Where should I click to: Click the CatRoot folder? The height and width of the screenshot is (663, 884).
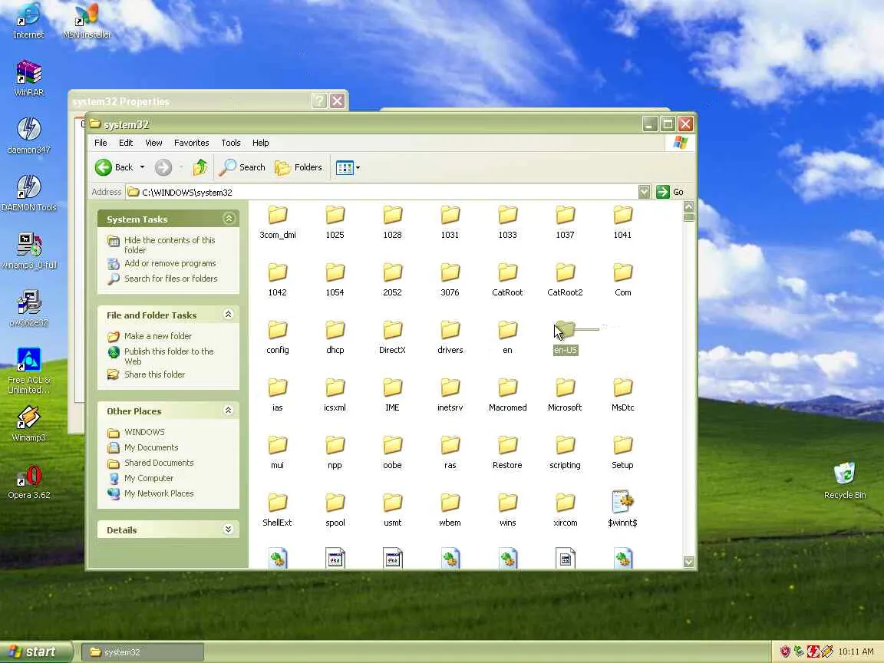(507, 279)
